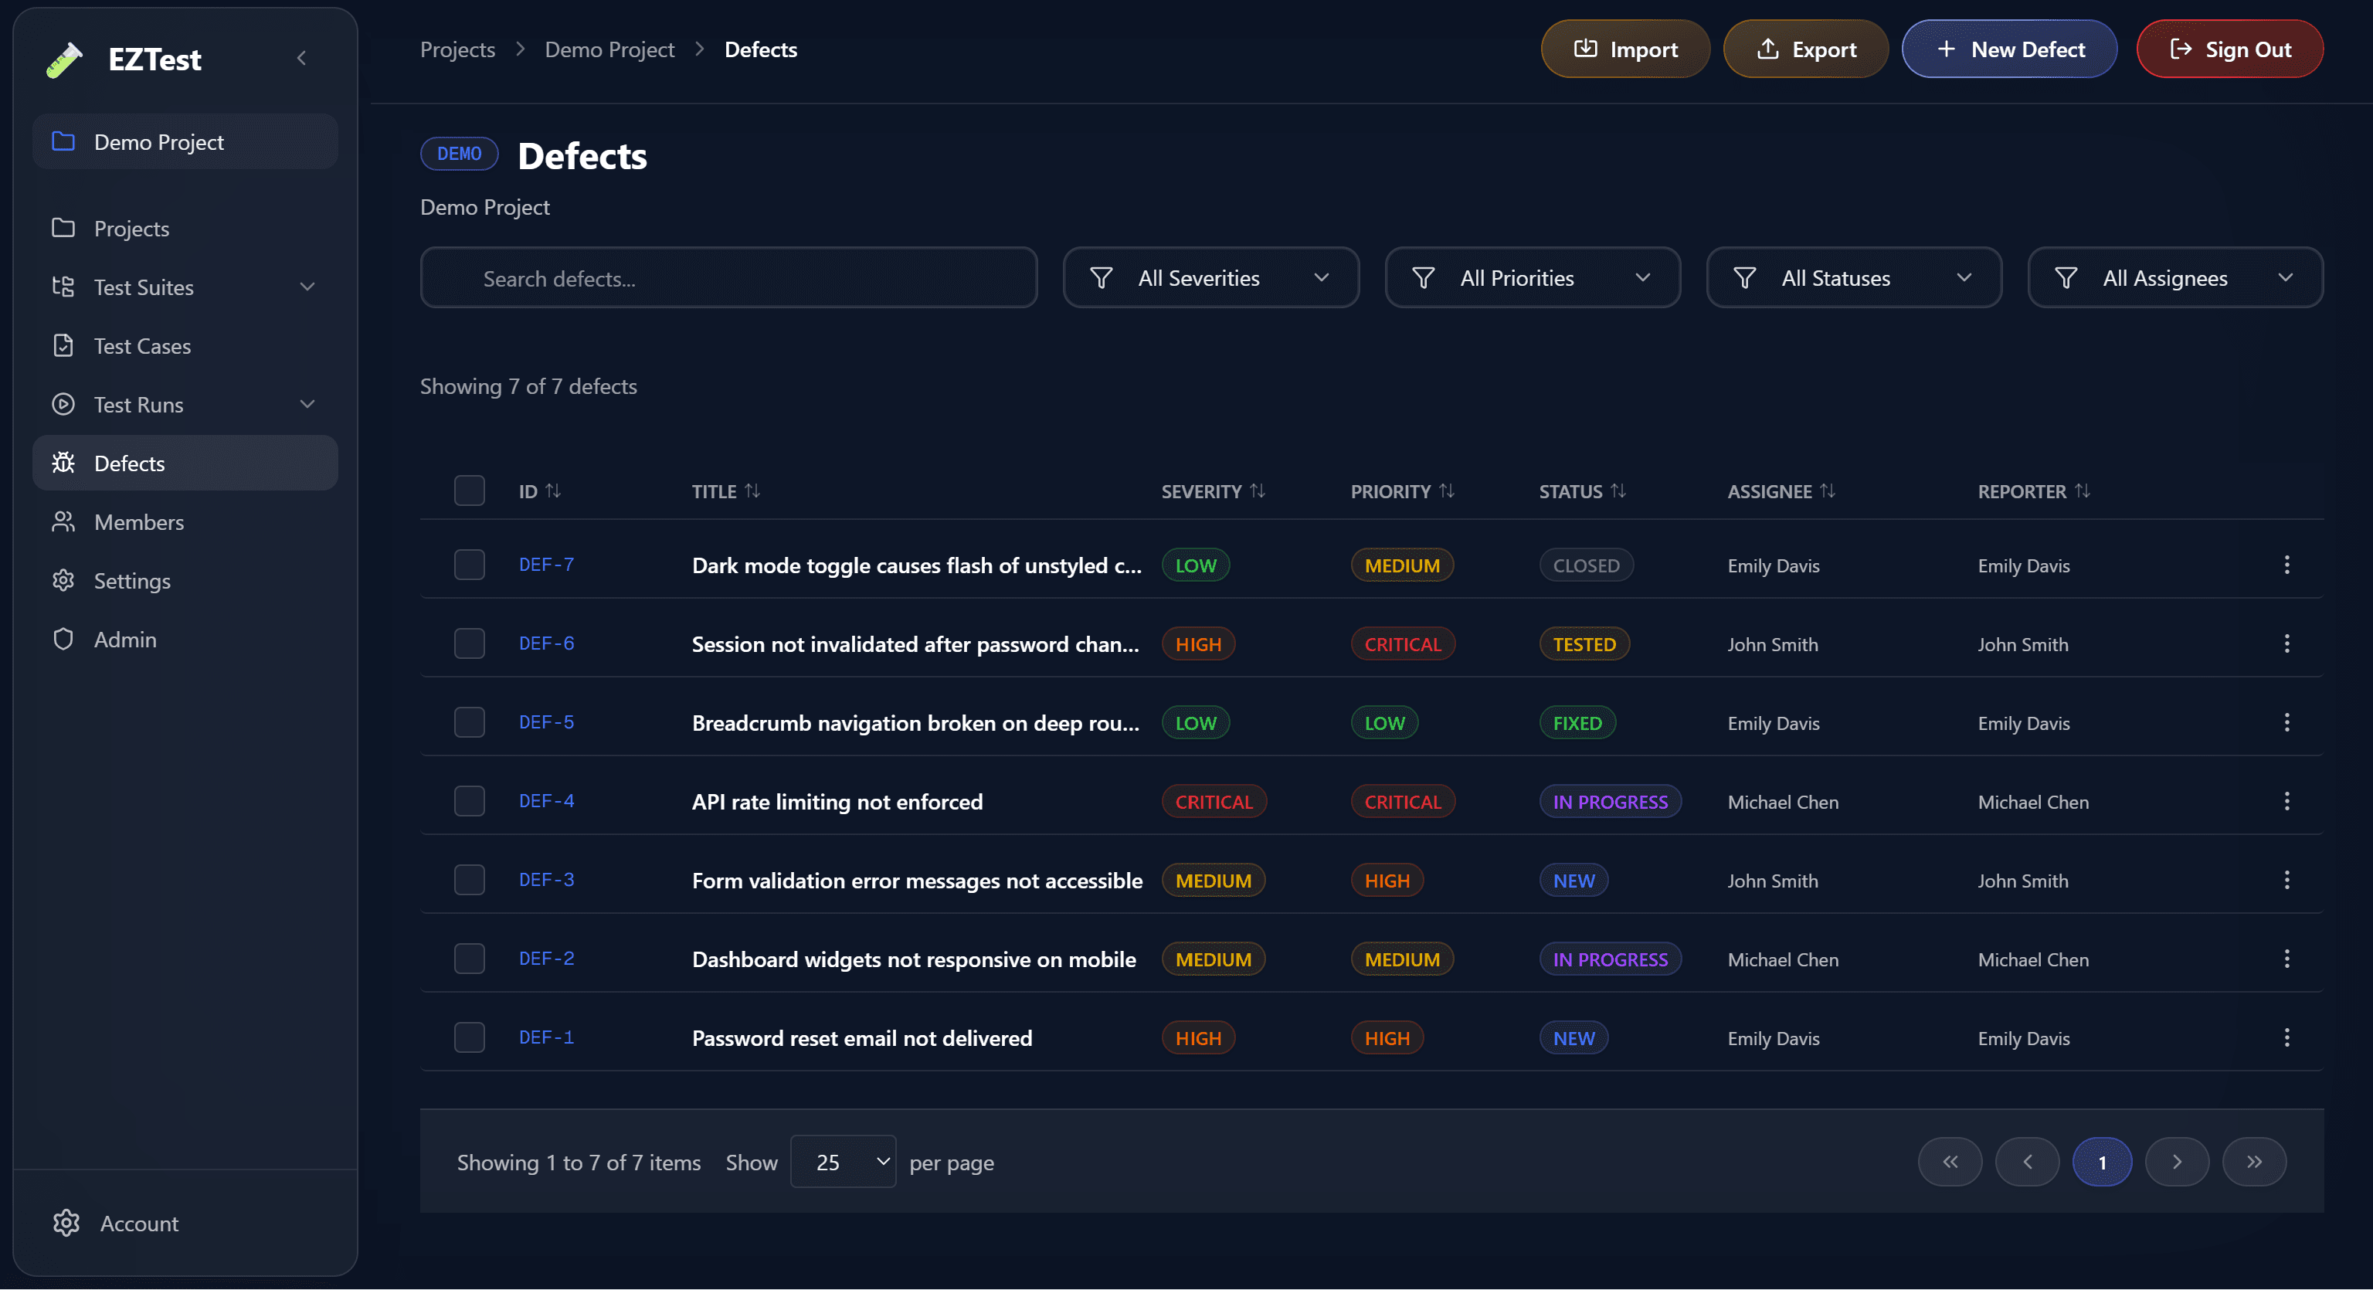Collapse the sidebar with the chevron arrow
2373x1290 pixels.
click(302, 57)
